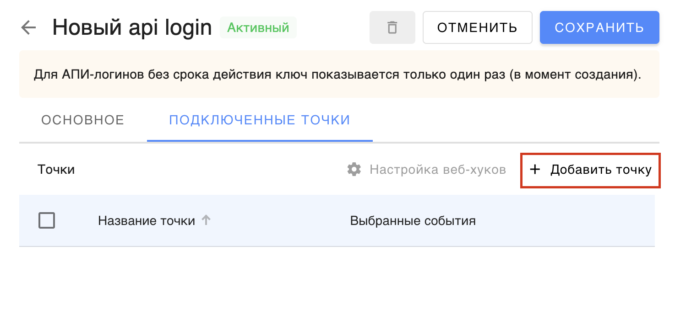This screenshot has width=675, height=321.
Task: Save changes with the СОХРАНИТЬ button
Action: [599, 27]
